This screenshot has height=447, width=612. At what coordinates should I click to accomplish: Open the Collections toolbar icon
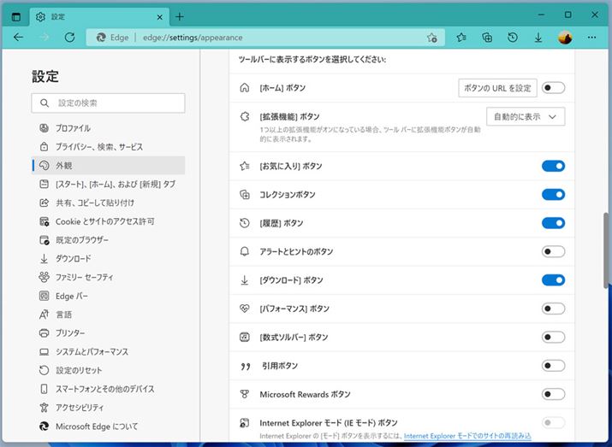click(487, 38)
